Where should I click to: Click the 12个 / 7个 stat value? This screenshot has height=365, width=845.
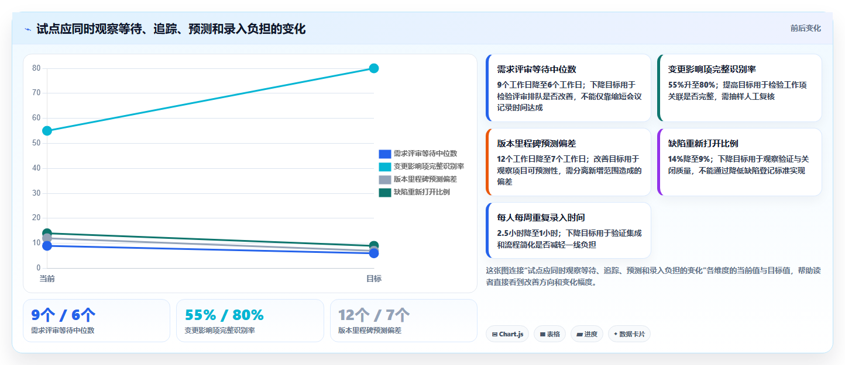pyautogui.click(x=374, y=315)
